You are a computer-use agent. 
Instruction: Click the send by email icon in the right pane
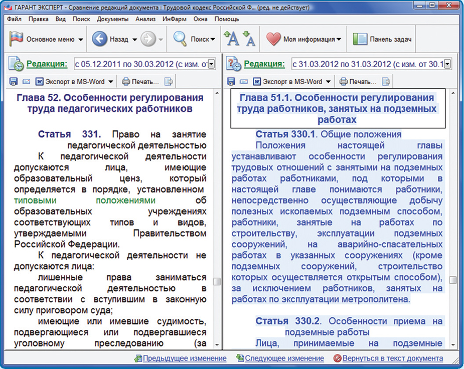[244, 81]
